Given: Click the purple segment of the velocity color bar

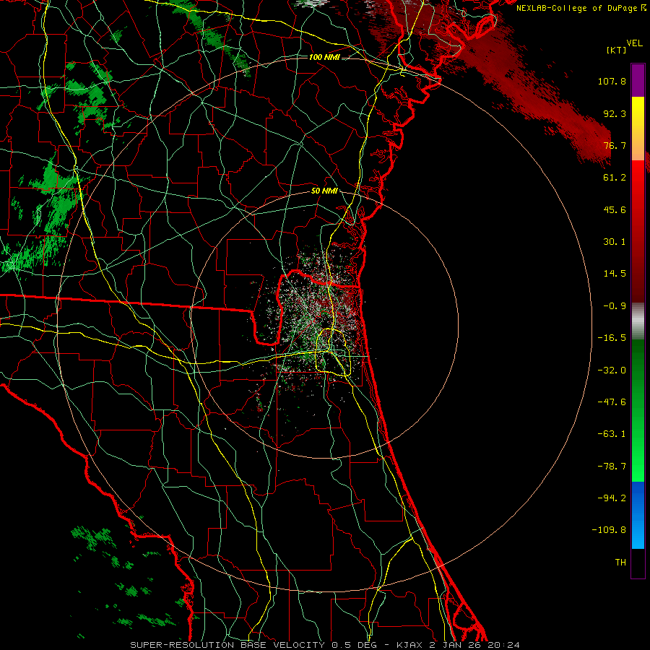Looking at the screenshot, I should [638, 80].
